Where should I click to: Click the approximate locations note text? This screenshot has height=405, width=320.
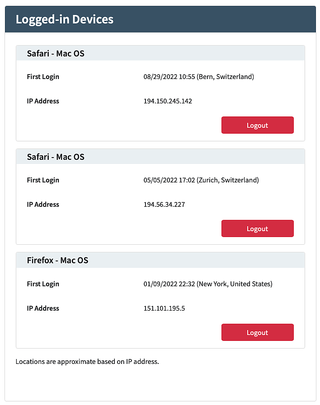(87, 362)
